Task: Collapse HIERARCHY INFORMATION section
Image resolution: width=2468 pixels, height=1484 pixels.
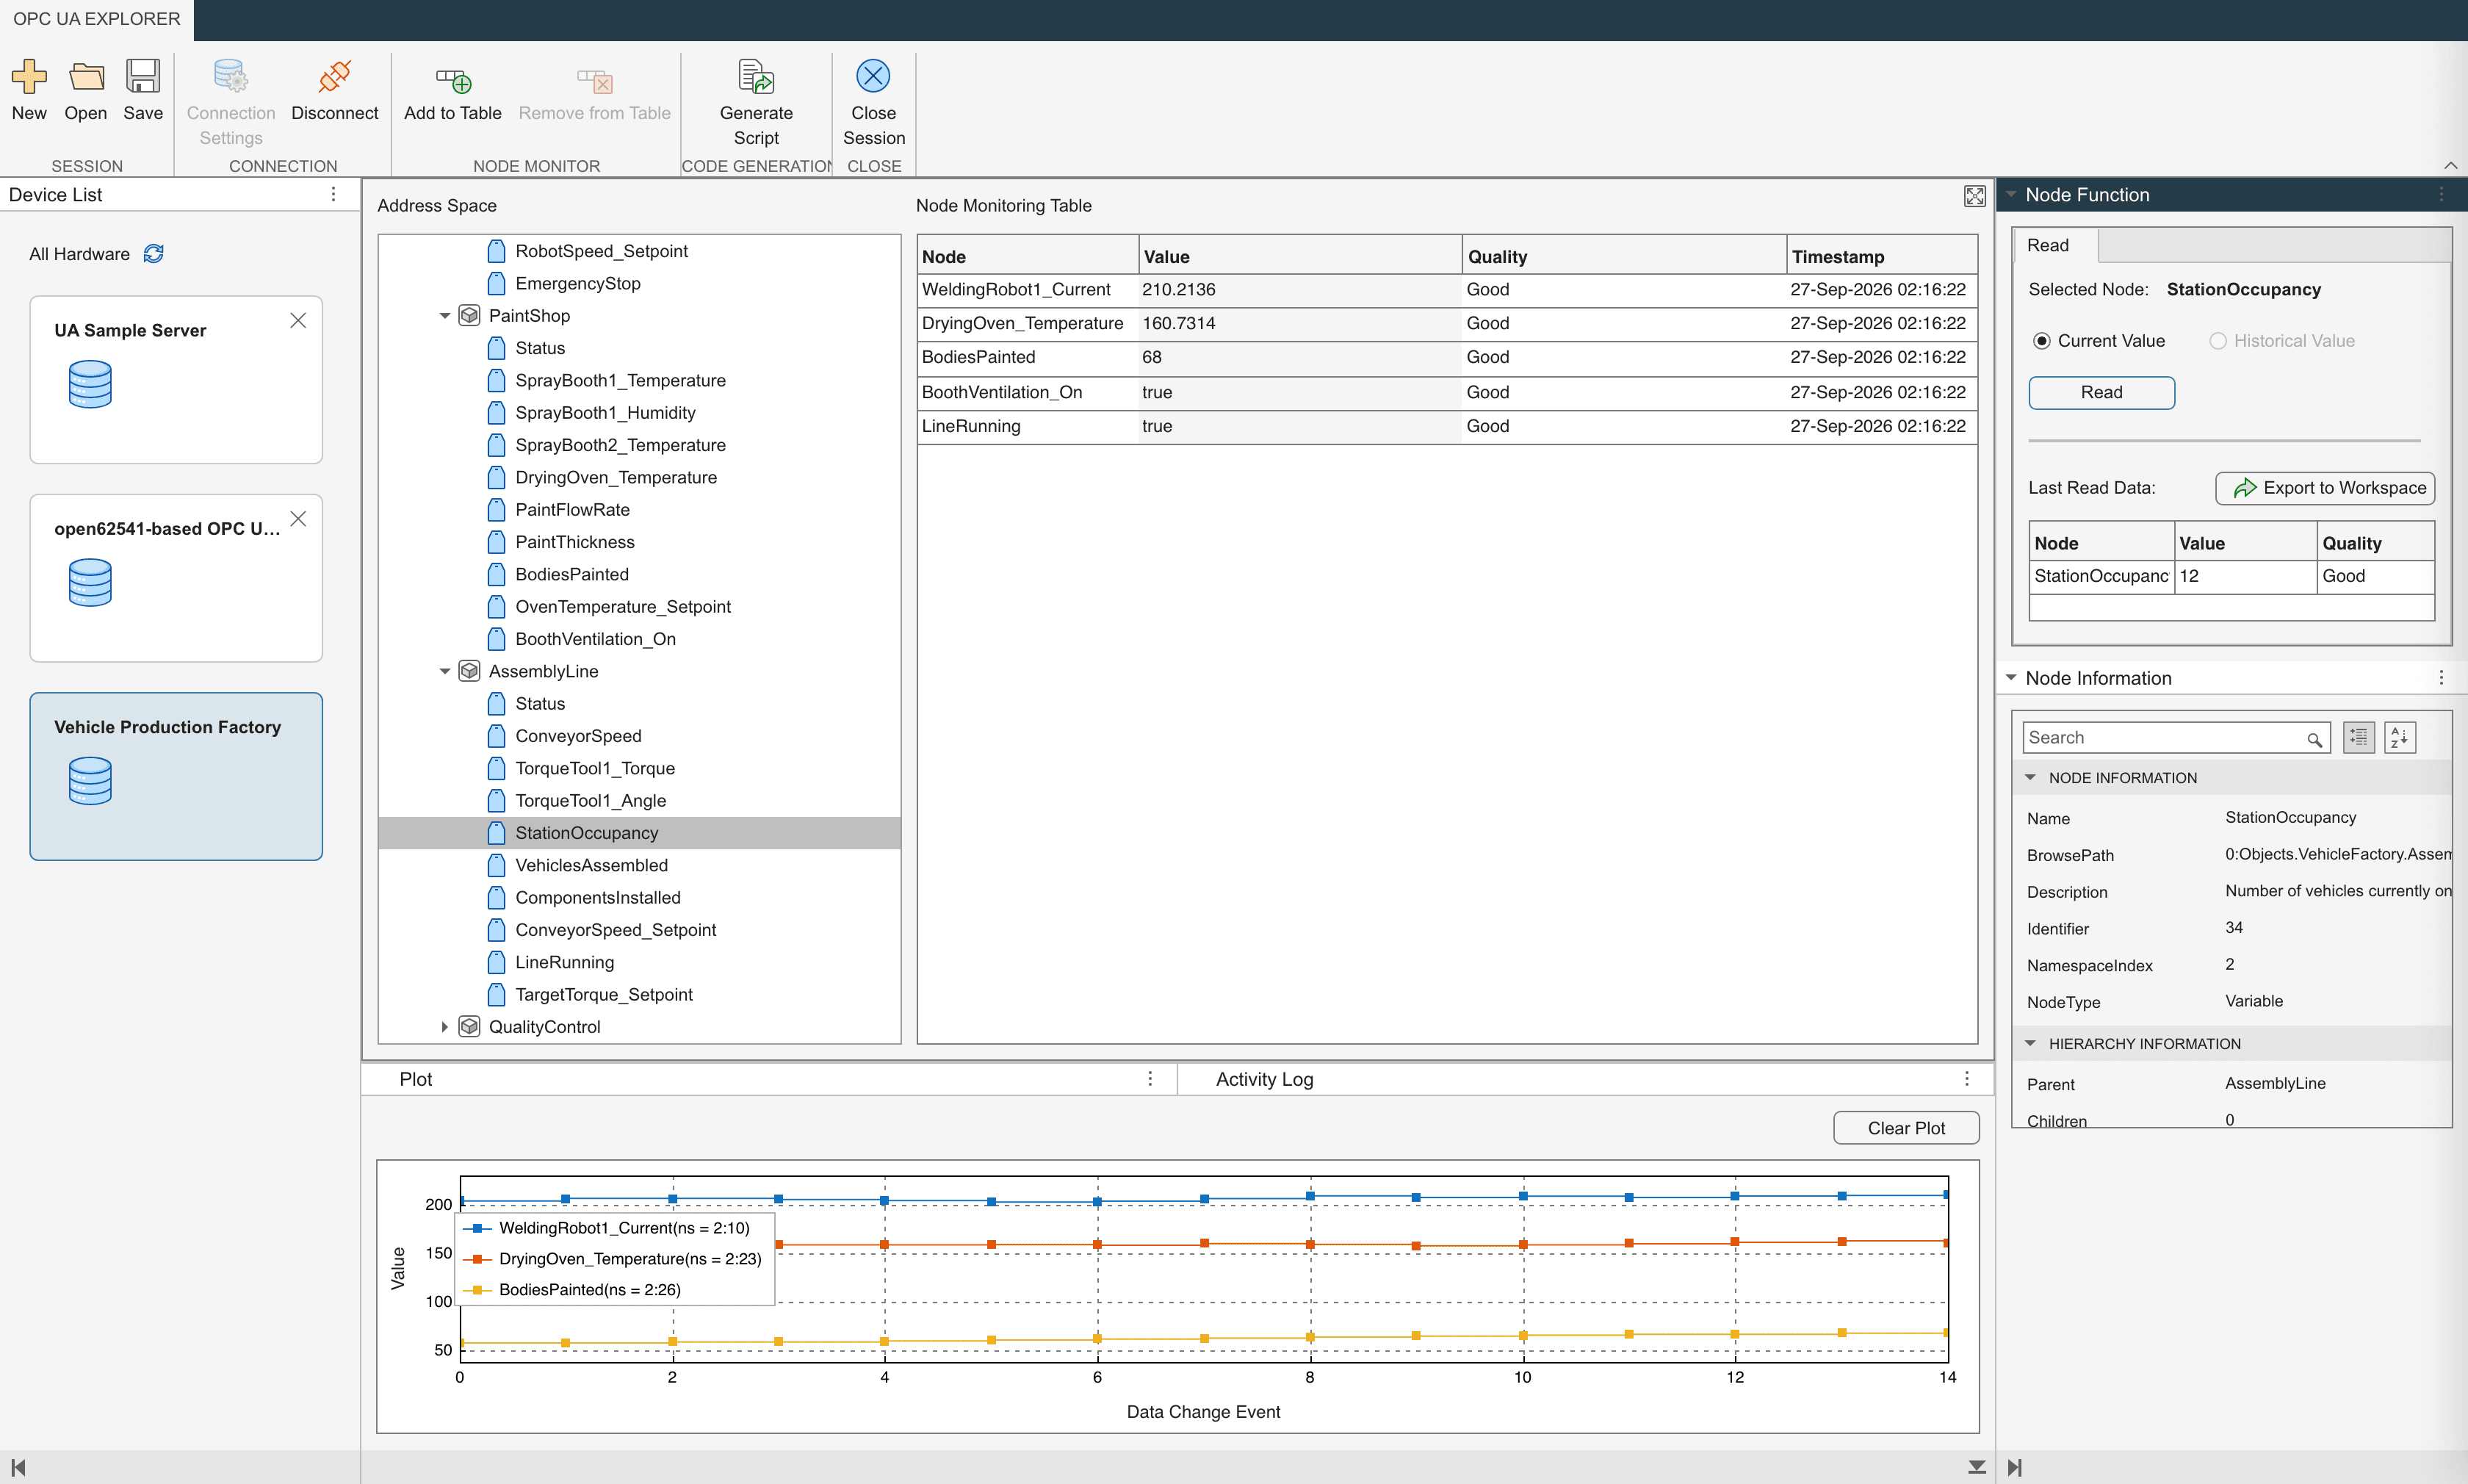Action: 2029,1043
